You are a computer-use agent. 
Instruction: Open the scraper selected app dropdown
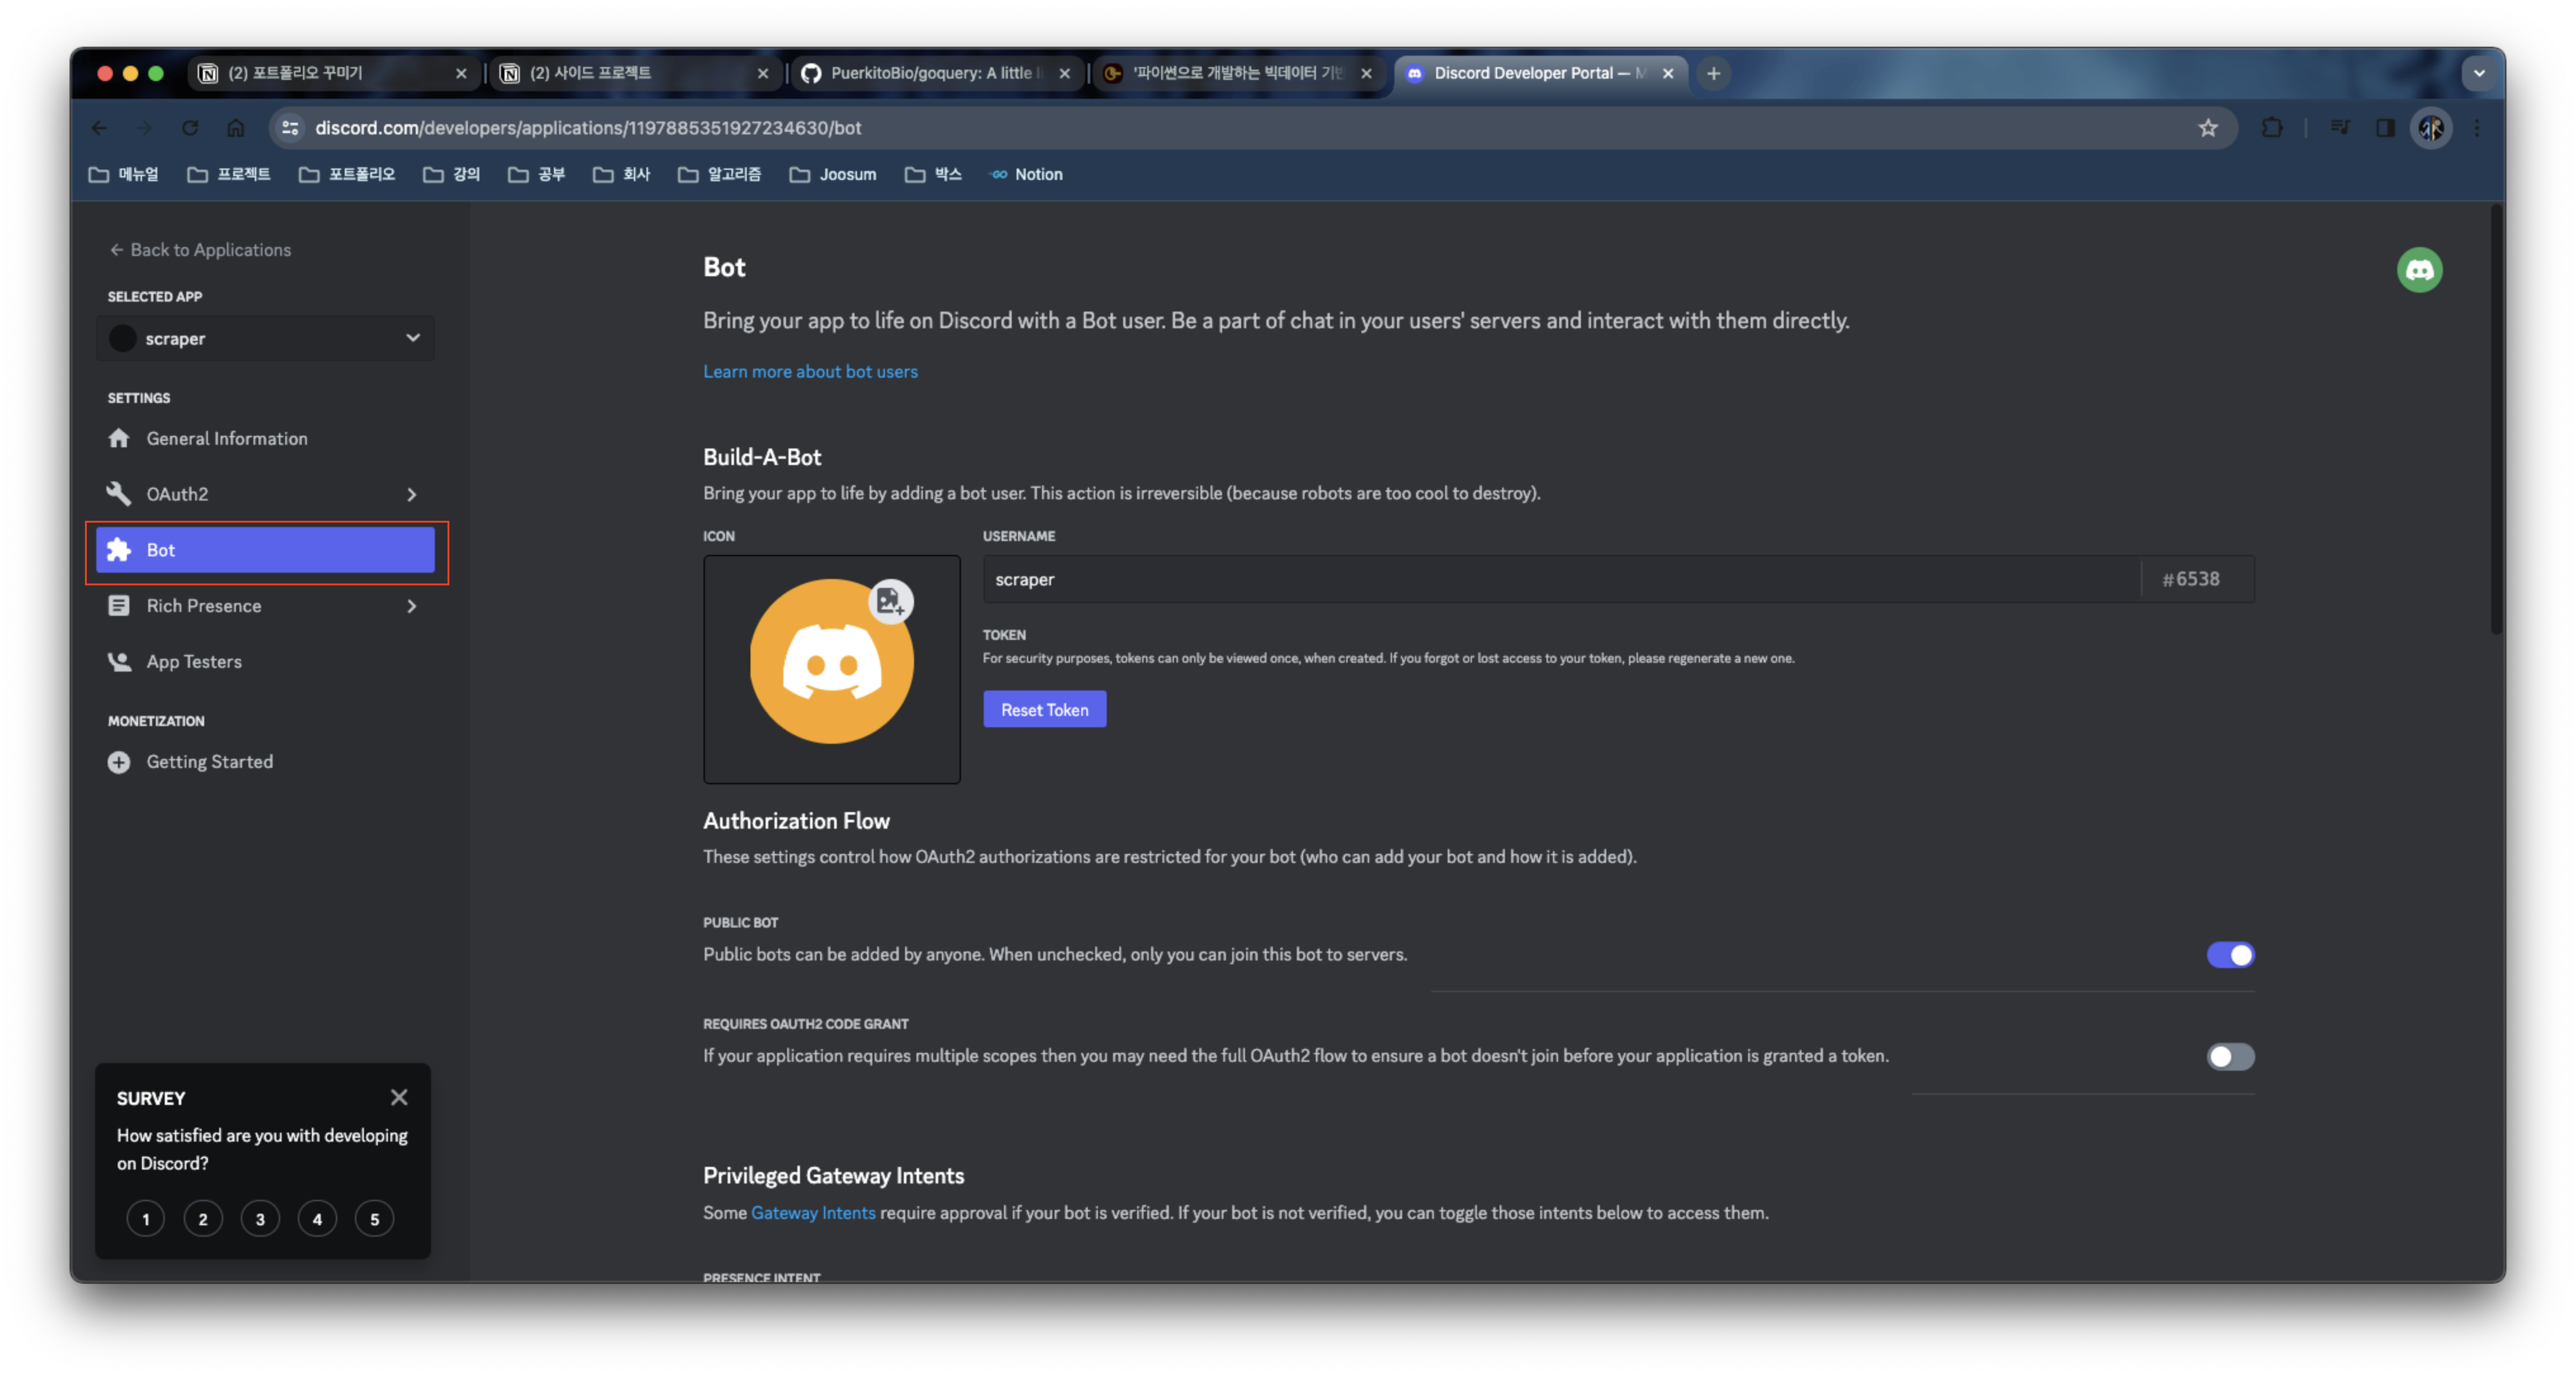coord(265,339)
